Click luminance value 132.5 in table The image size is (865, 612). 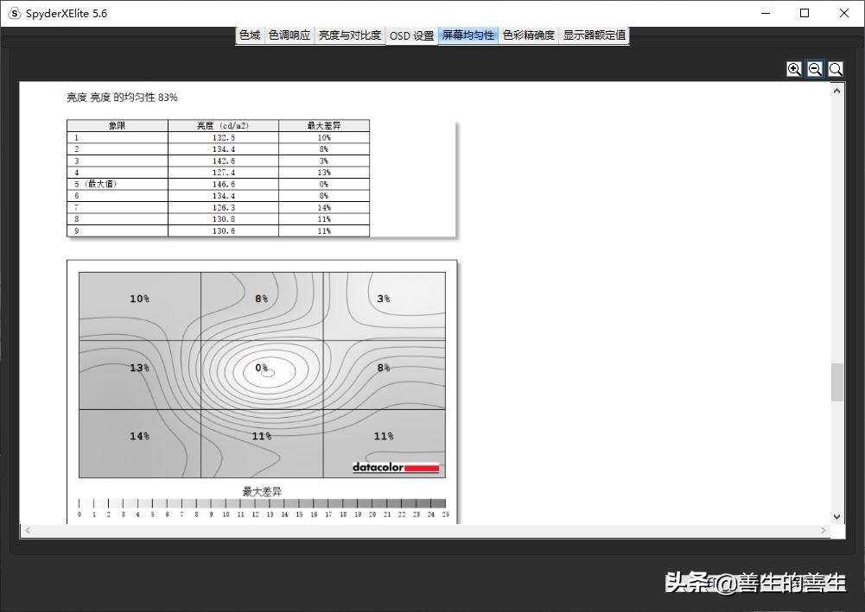[224, 138]
